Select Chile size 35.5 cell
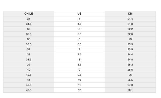Screen dimensions: 161x98 [x=29, y=34]
